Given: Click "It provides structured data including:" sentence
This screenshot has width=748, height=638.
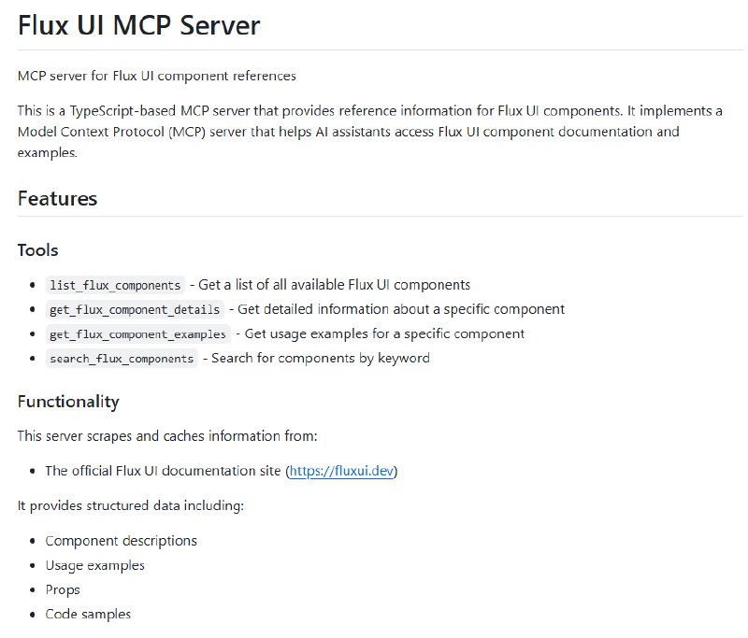Looking at the screenshot, I should click(131, 505).
